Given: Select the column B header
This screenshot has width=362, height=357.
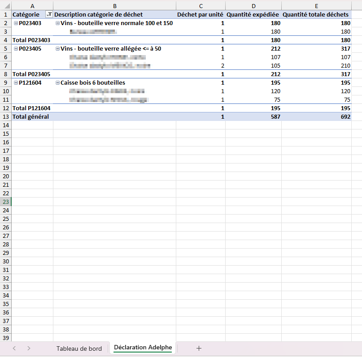Looking at the screenshot, I should point(114,5).
